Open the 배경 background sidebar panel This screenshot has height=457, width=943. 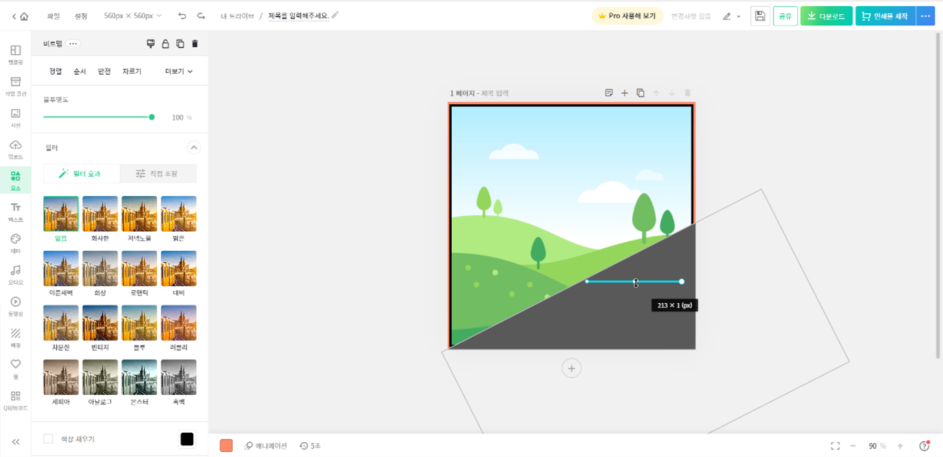coord(16,338)
